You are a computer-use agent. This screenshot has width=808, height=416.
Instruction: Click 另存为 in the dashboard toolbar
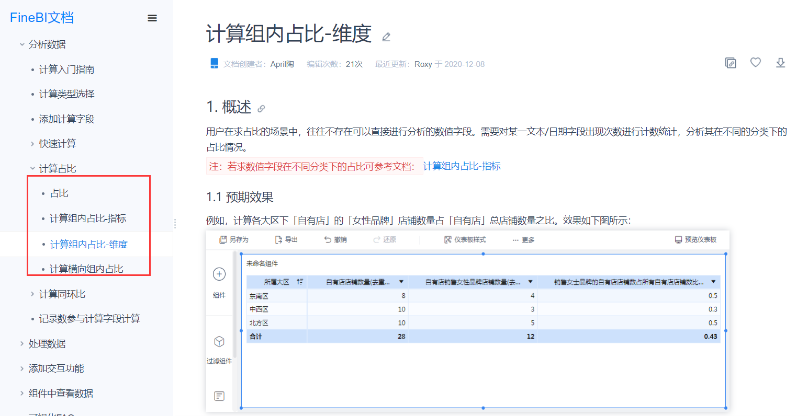(x=234, y=239)
